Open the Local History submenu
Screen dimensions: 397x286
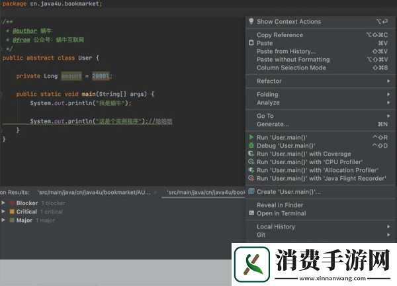point(275,227)
